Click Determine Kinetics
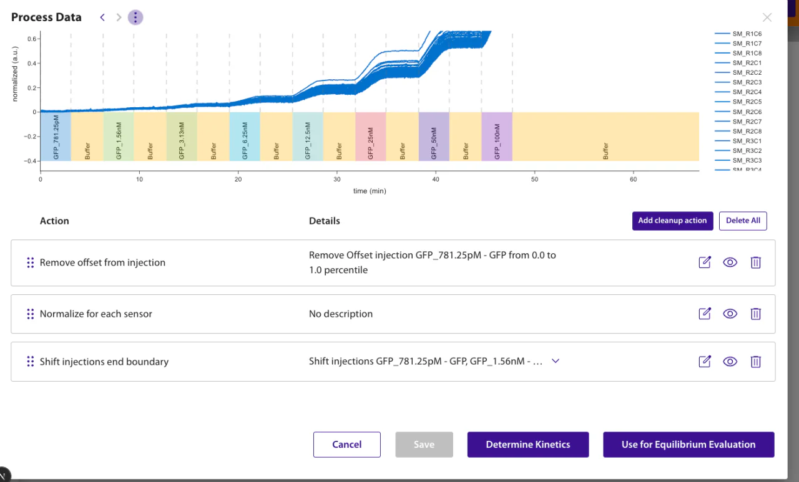 (528, 445)
